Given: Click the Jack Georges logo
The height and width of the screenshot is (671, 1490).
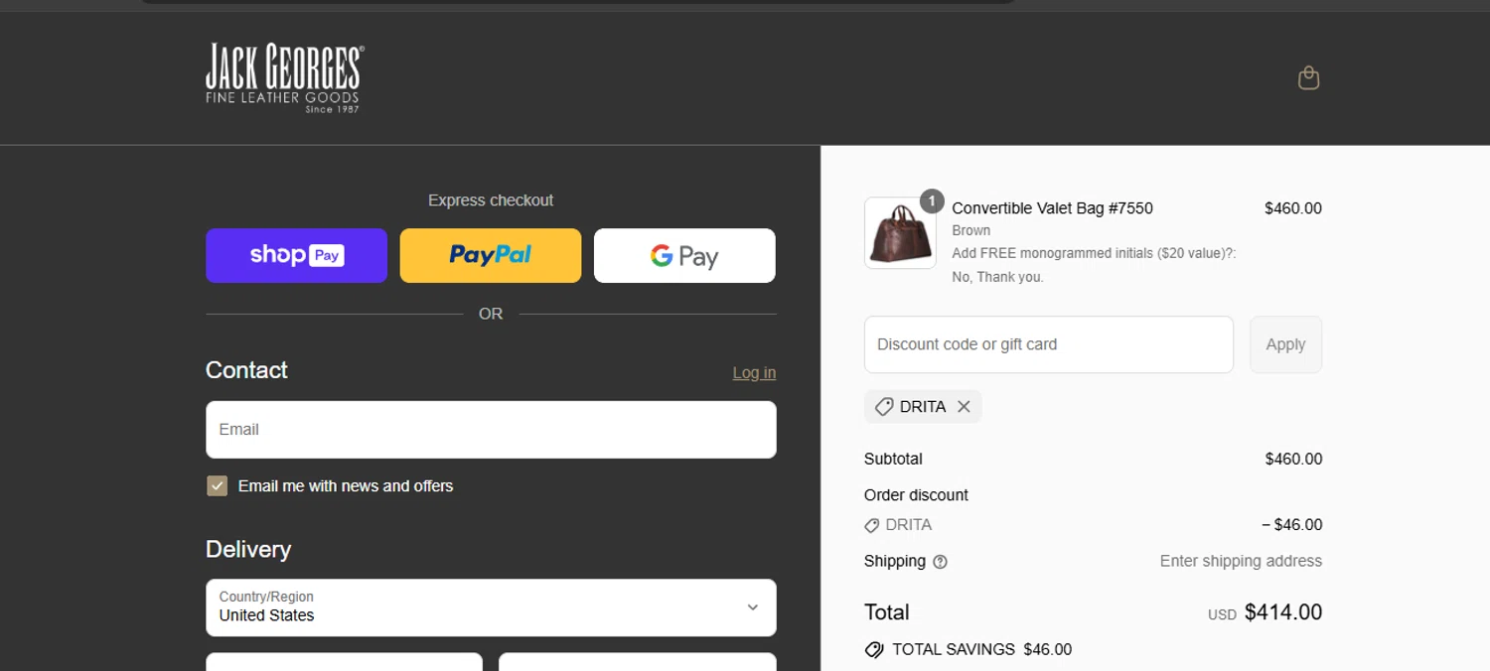Looking at the screenshot, I should pos(285,78).
